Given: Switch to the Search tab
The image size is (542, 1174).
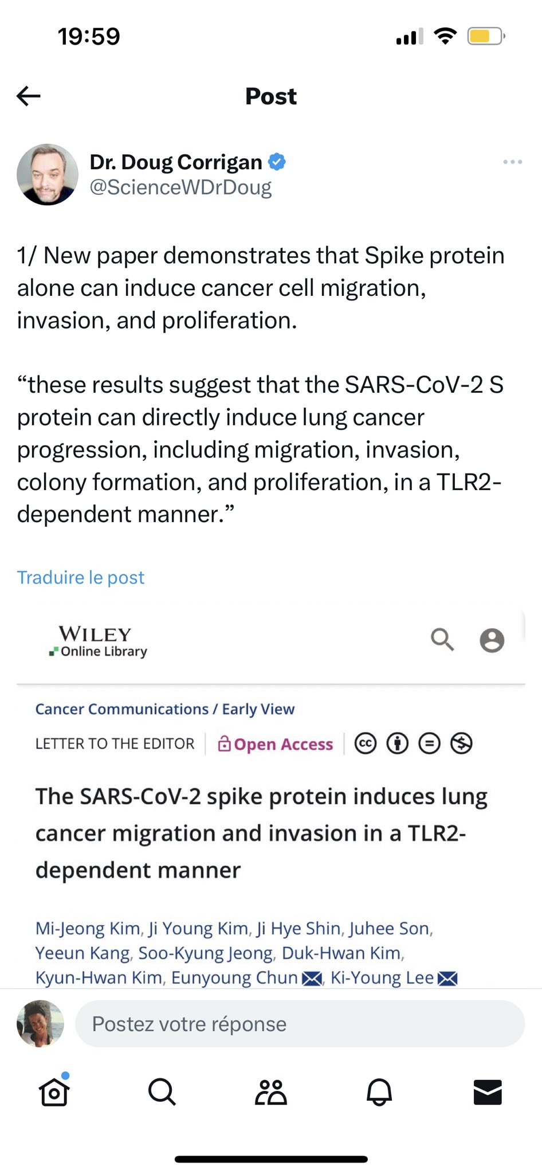Looking at the screenshot, I should click(162, 1091).
